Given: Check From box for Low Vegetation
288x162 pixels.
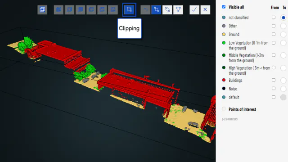Looking at the screenshot, I should tap(274, 43).
